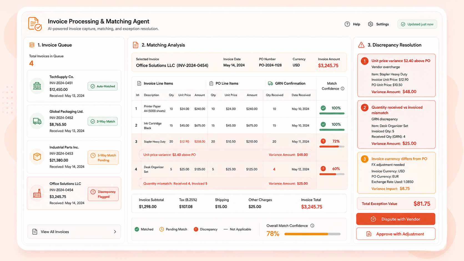This screenshot has height=261, width=464.
Task: Click the Invoice Line Items page icon
Action: point(139,83)
